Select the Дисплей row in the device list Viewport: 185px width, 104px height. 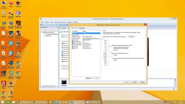pyautogui.click(x=86, y=48)
